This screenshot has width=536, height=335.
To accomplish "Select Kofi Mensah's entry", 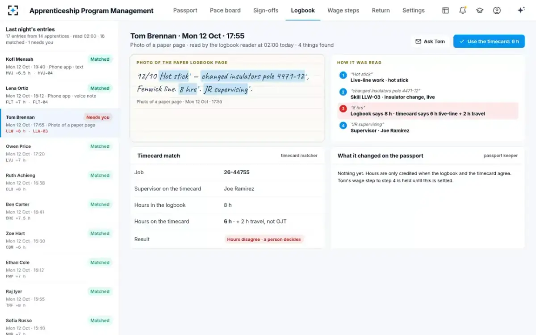I will point(59,66).
